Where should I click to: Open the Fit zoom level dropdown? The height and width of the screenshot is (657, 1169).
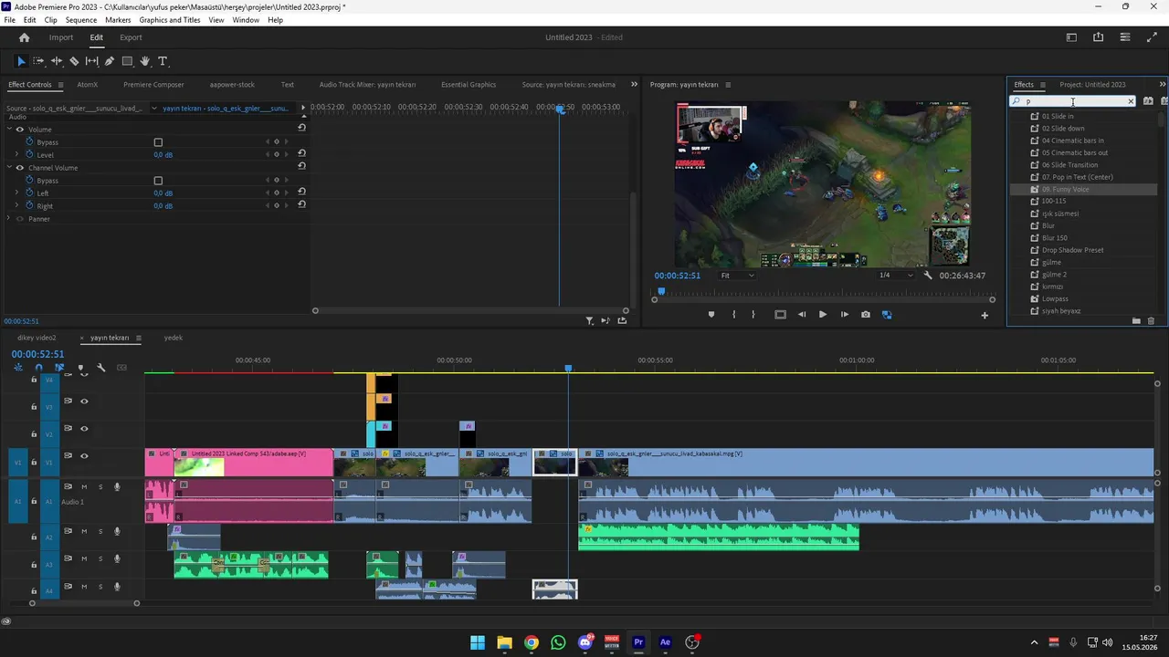click(x=738, y=276)
